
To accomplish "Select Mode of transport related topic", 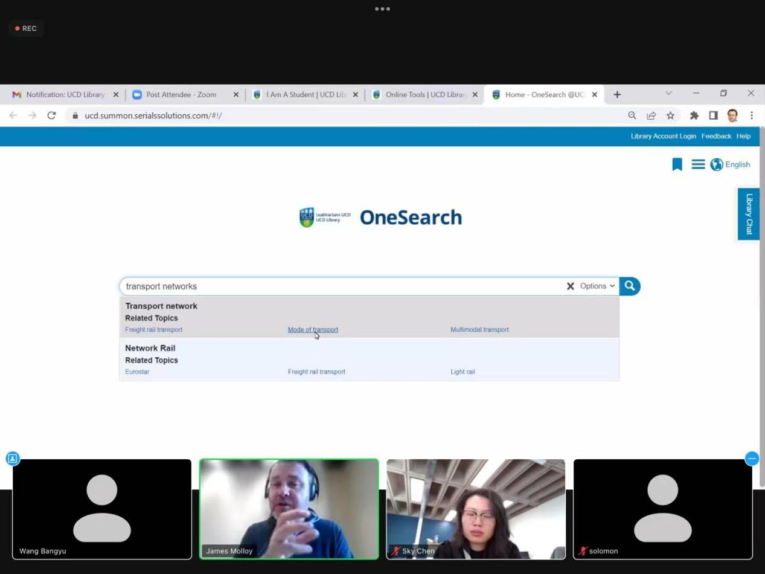I will coord(313,330).
